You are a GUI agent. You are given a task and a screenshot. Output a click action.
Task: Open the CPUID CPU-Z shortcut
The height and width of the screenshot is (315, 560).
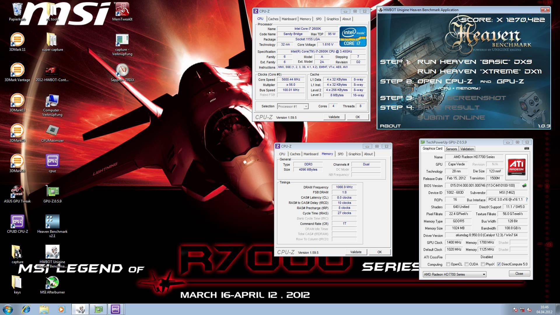pyautogui.click(x=17, y=224)
